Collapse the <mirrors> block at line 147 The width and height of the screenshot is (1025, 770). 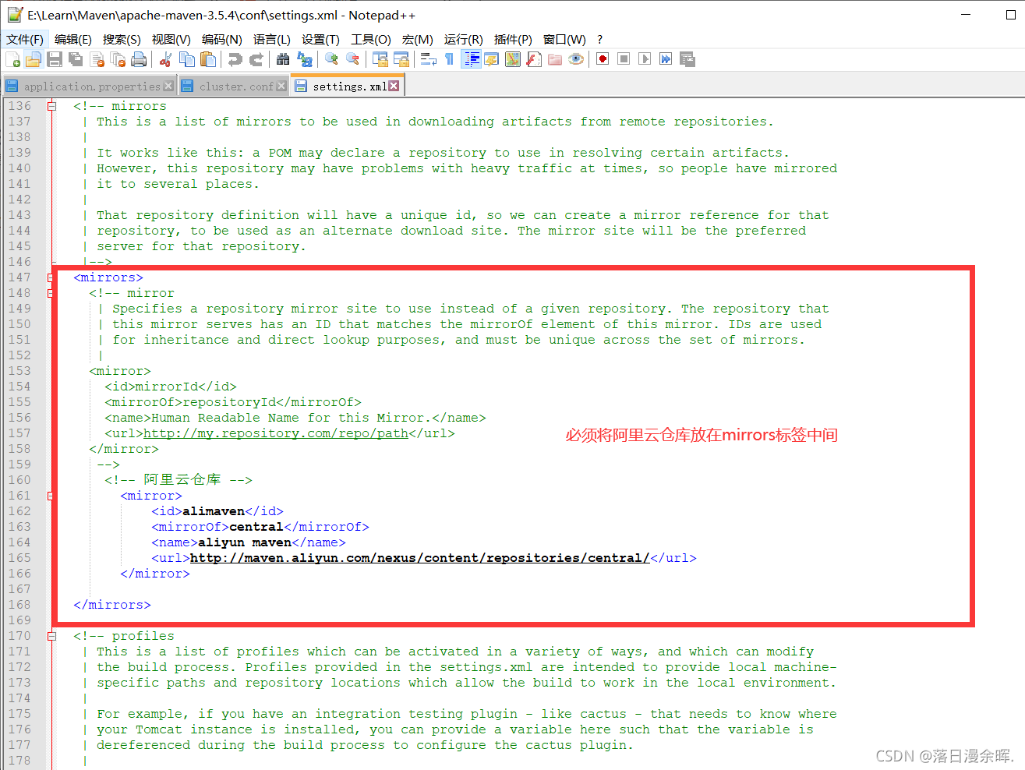pyautogui.click(x=51, y=277)
